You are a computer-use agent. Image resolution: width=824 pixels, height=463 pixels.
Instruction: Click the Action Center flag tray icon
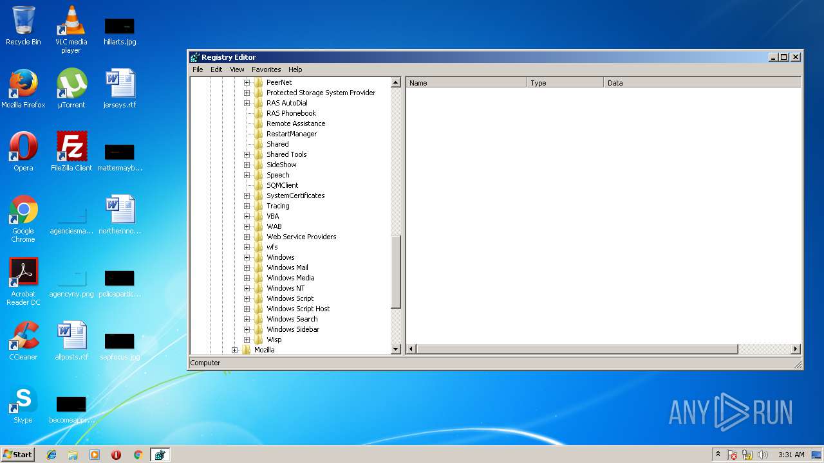click(x=732, y=455)
